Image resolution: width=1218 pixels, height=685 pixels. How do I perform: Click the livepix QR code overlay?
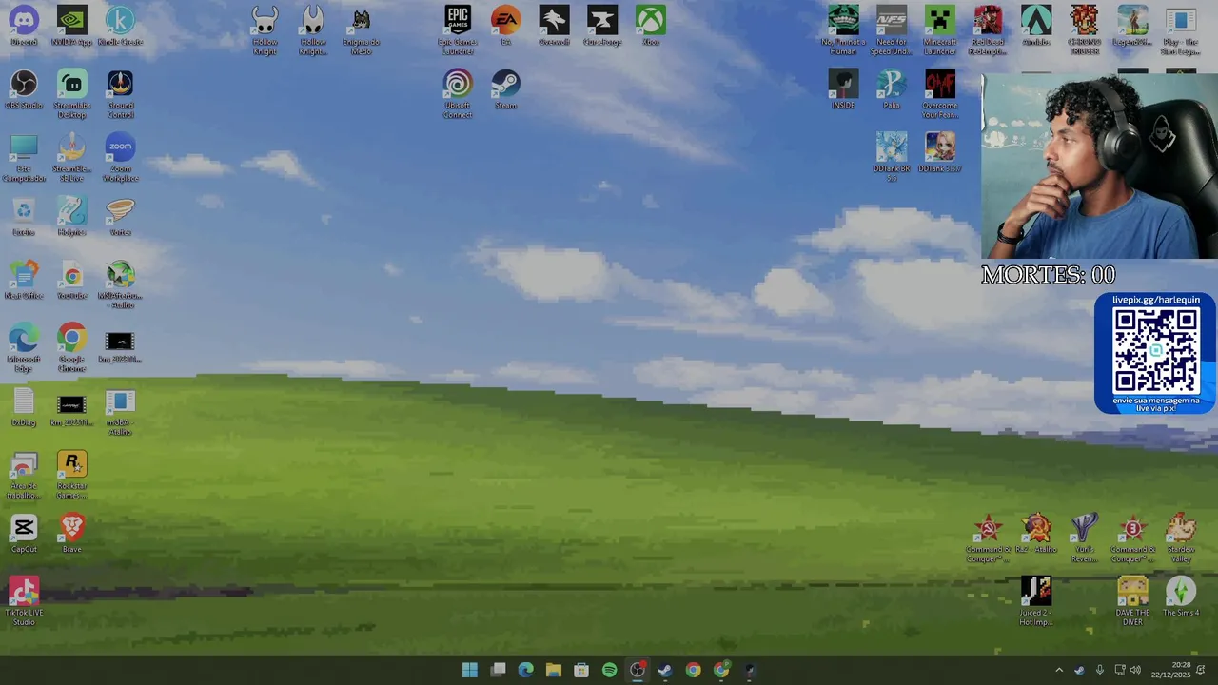tap(1156, 350)
